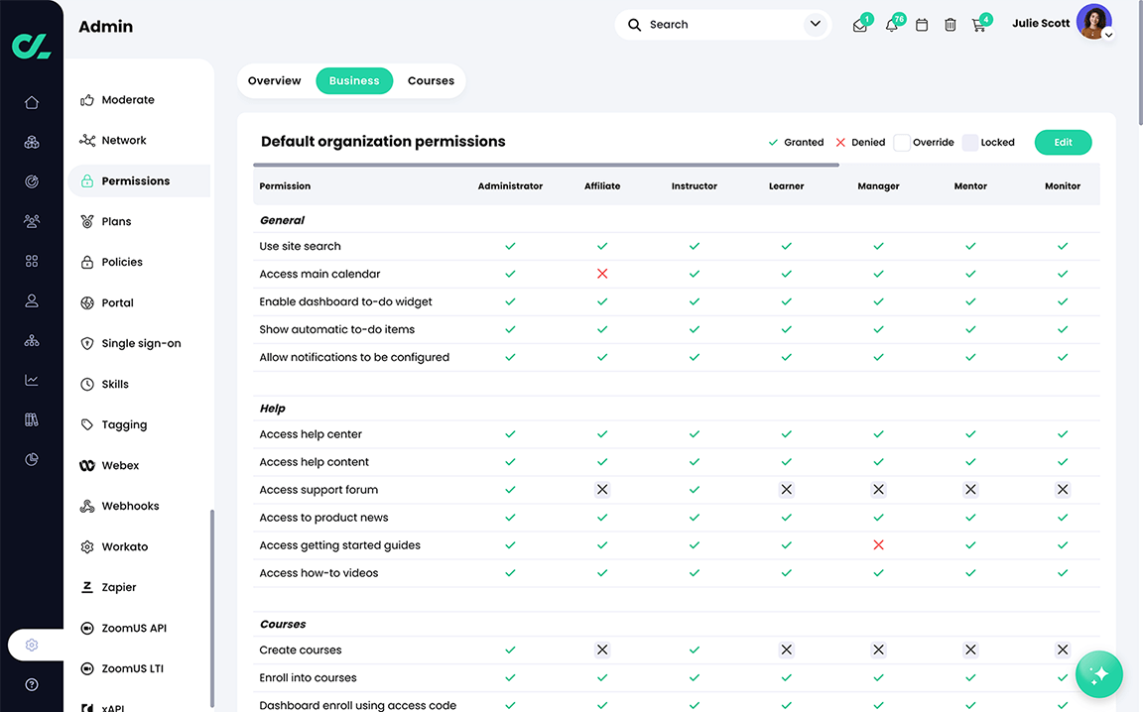Screen dimensions: 1143x712
Task: Open the messages envelope icon
Action: pyautogui.click(x=859, y=24)
